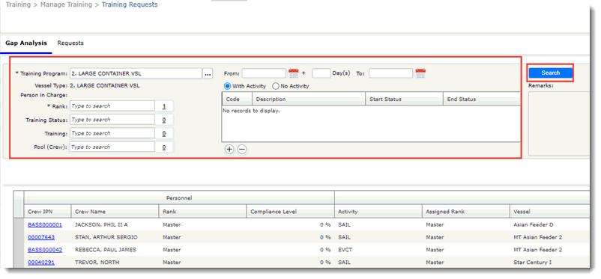Click row selector for JACKSON, PHIL II A
Screen dimensions: 601x279
pyautogui.click(x=19, y=224)
